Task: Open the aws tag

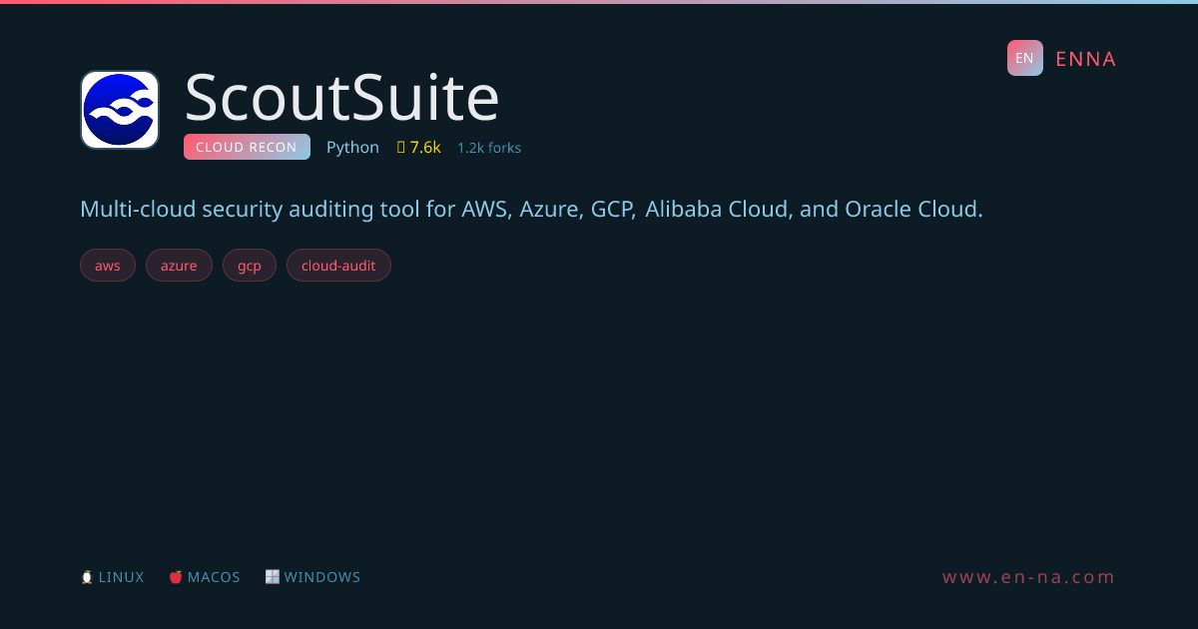Action: tap(108, 266)
